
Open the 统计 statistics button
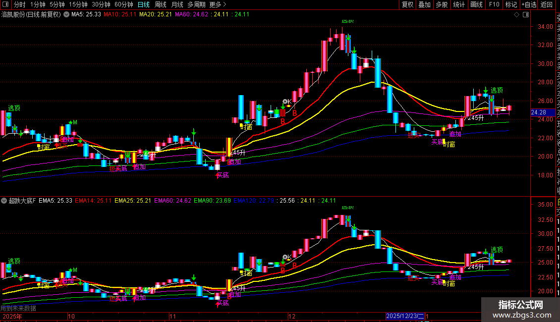pos(459,4)
